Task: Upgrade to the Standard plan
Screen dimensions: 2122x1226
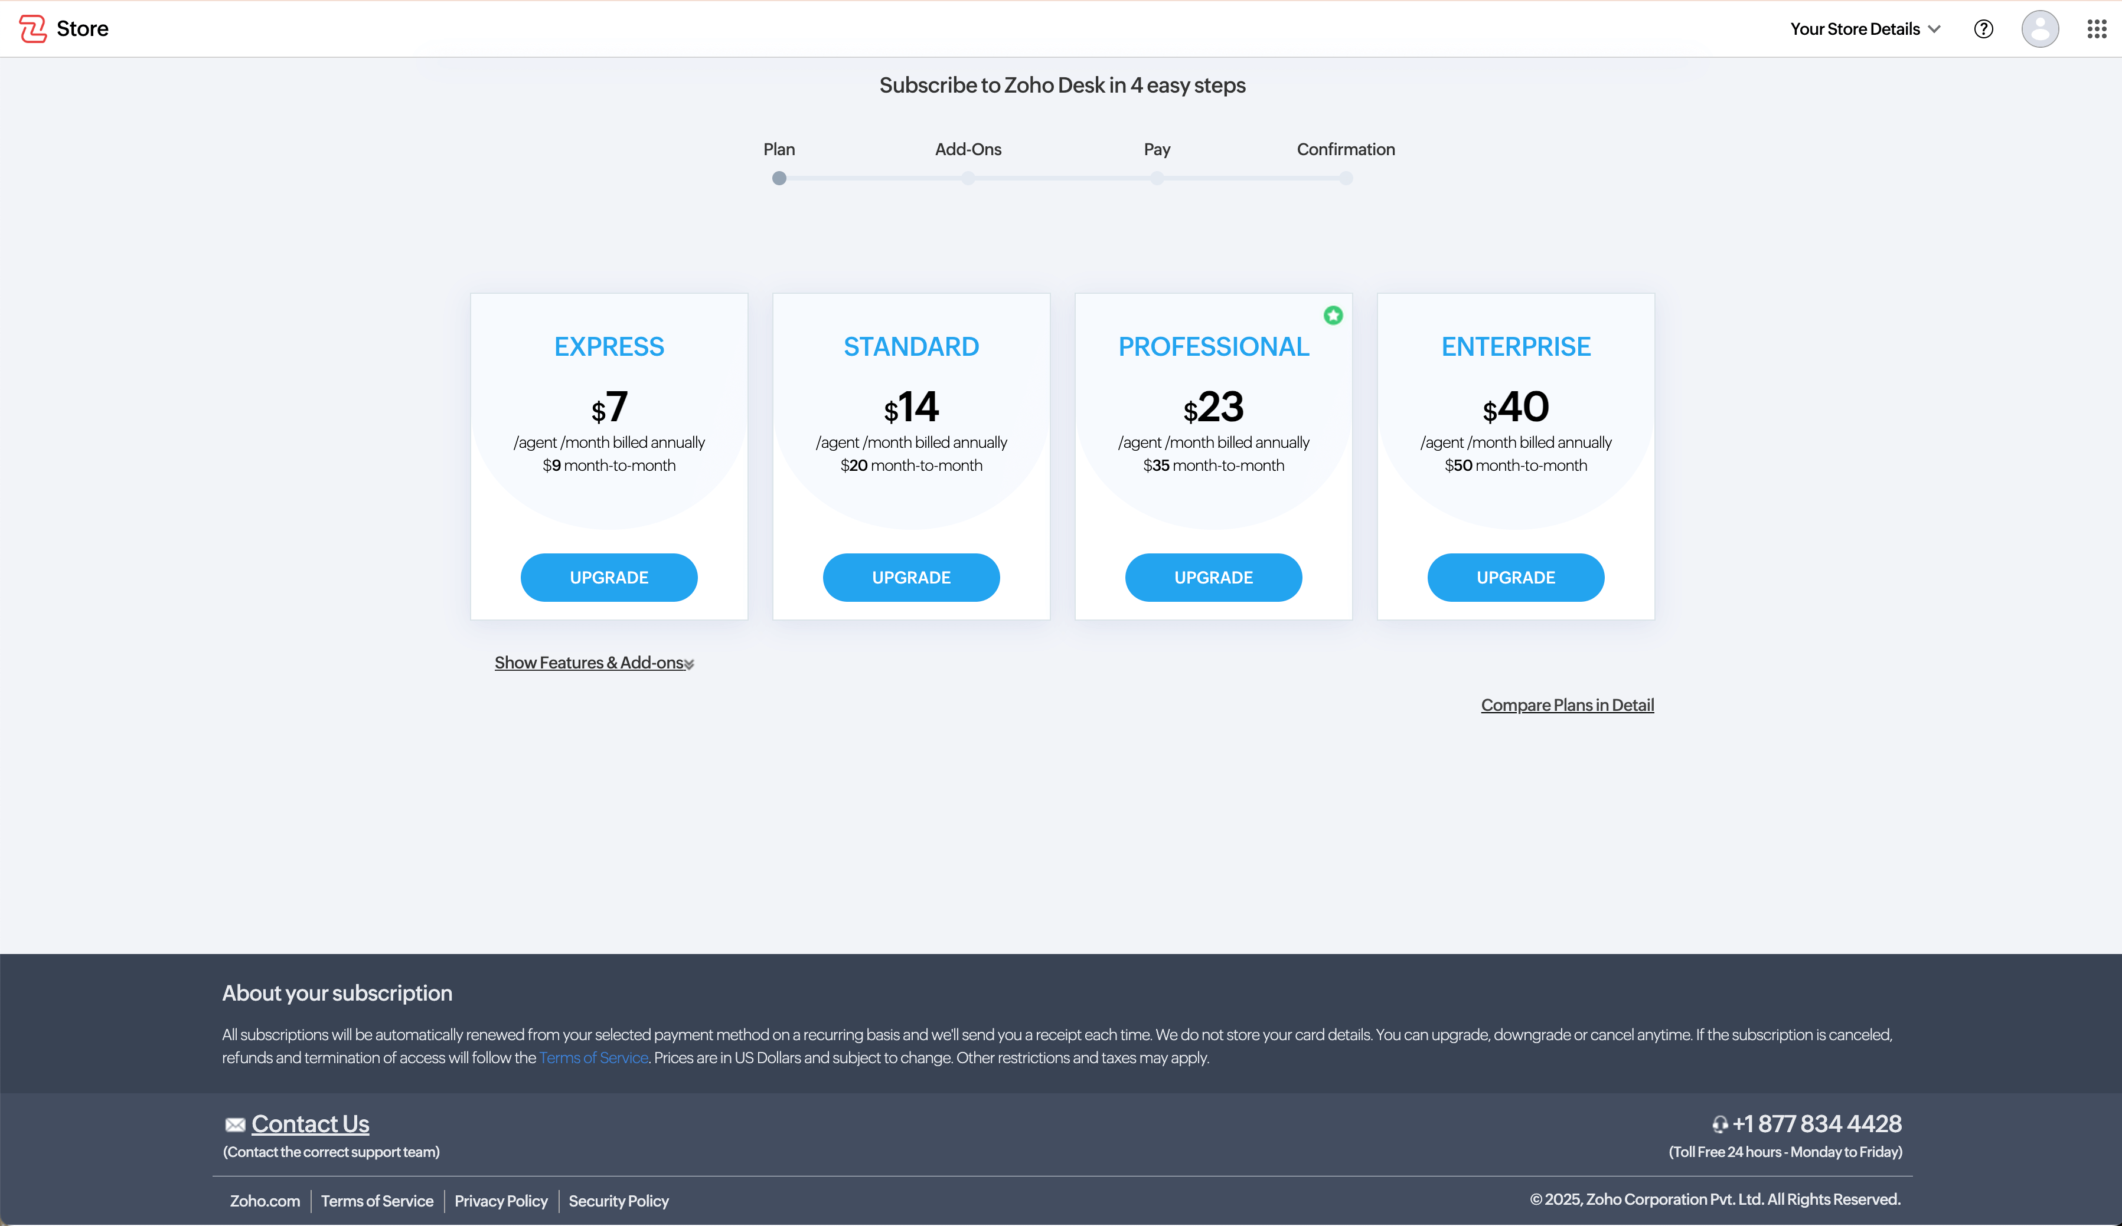Action: [911, 577]
